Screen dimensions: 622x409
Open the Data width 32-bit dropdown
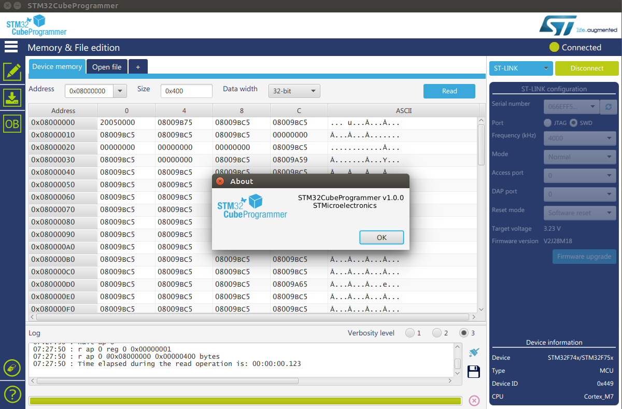(294, 91)
